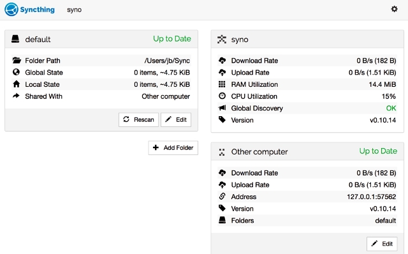Collapse the default folder panel header
Viewport: 408px width, 254px height.
pos(101,39)
